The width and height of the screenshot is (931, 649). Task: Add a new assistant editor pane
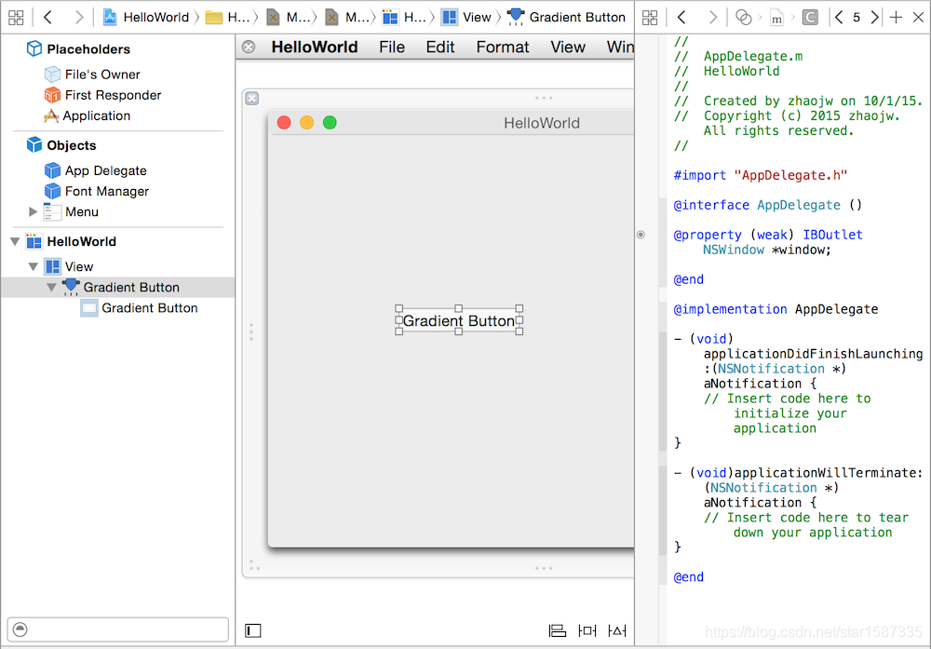896,18
